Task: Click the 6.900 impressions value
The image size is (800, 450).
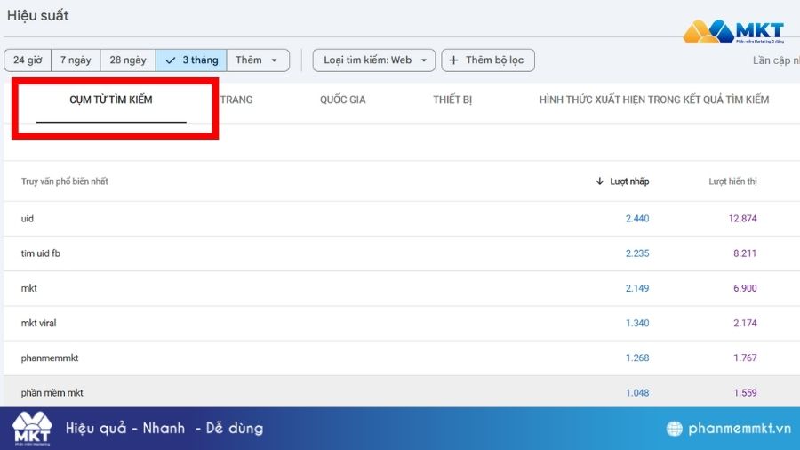Action: pos(745,288)
